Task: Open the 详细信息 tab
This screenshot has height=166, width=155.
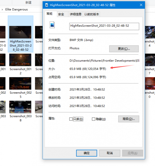Action: [x=76, y=14]
